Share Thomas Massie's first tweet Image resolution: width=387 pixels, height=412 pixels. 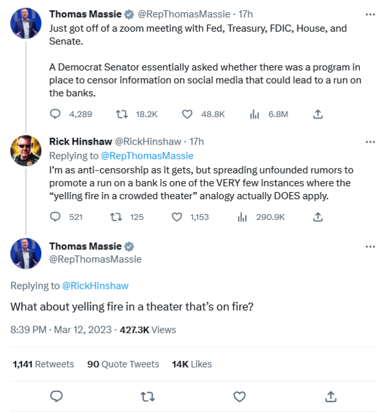[x=317, y=114]
